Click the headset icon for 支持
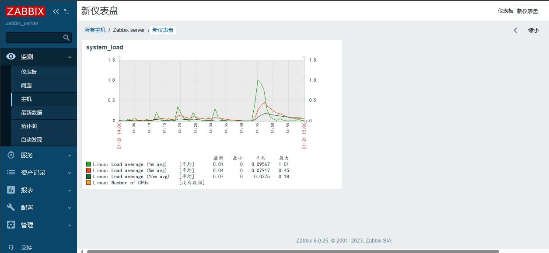The image size is (549, 253). [11, 248]
